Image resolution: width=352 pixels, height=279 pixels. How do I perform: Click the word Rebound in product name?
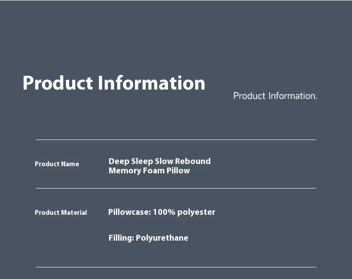click(x=193, y=161)
